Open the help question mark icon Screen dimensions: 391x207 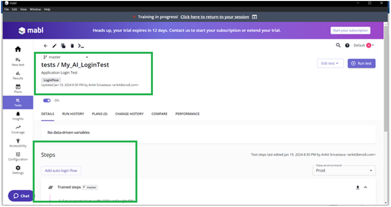(347, 45)
